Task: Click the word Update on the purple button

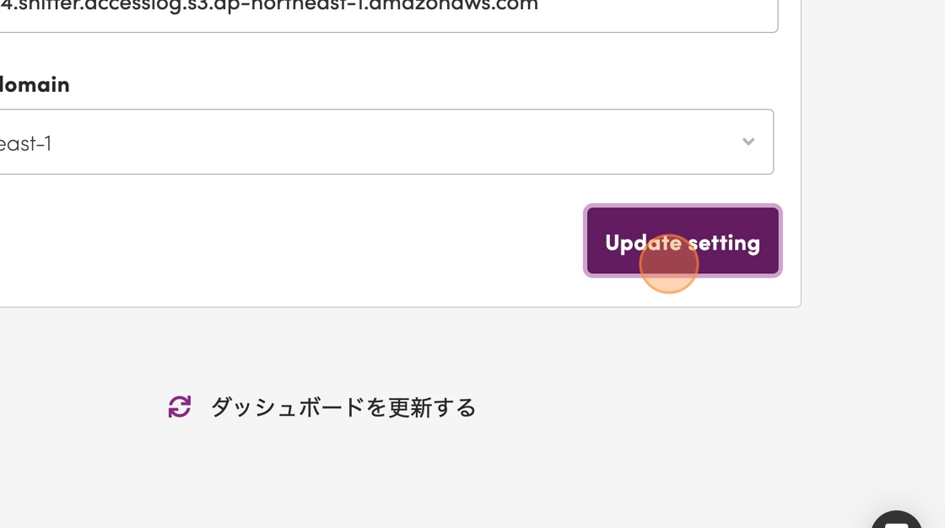Action: coord(643,244)
